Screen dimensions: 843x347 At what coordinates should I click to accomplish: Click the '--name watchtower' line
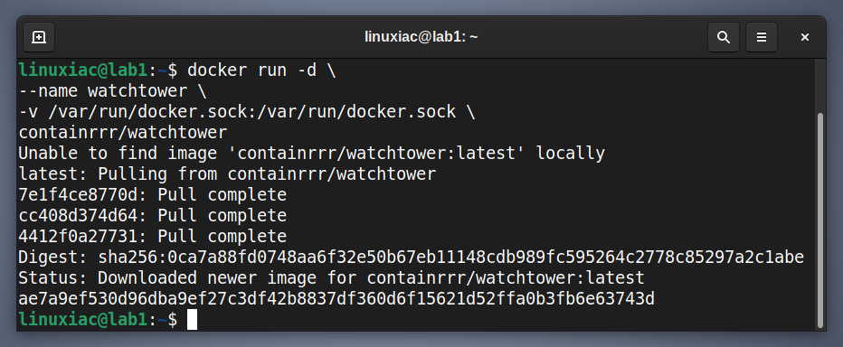(112, 91)
